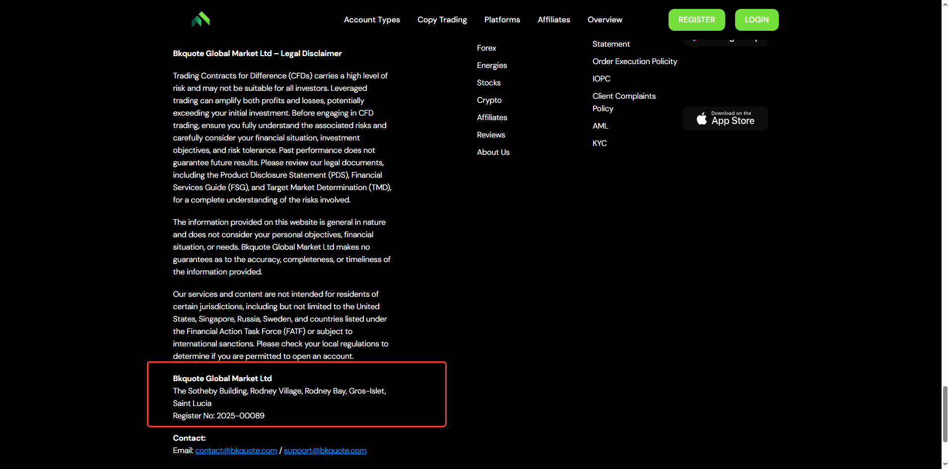
Task: Open the IOPC document link
Action: (x=602, y=79)
